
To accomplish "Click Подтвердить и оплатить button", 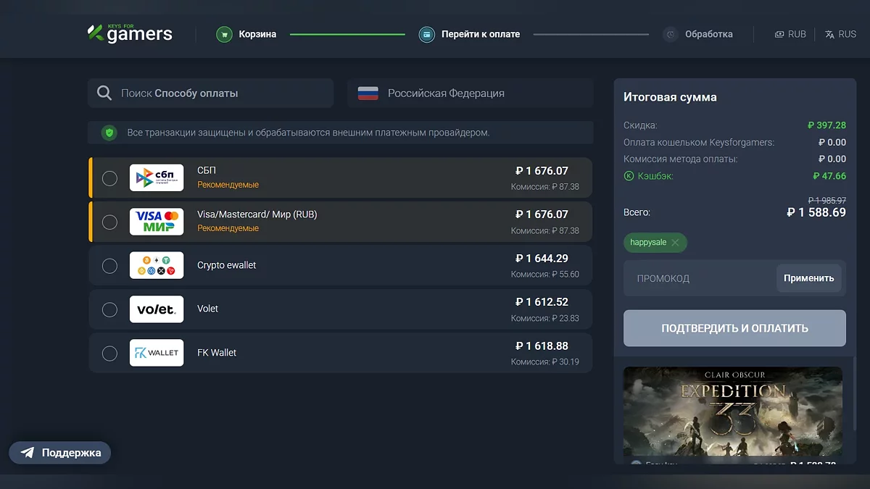I will (734, 328).
